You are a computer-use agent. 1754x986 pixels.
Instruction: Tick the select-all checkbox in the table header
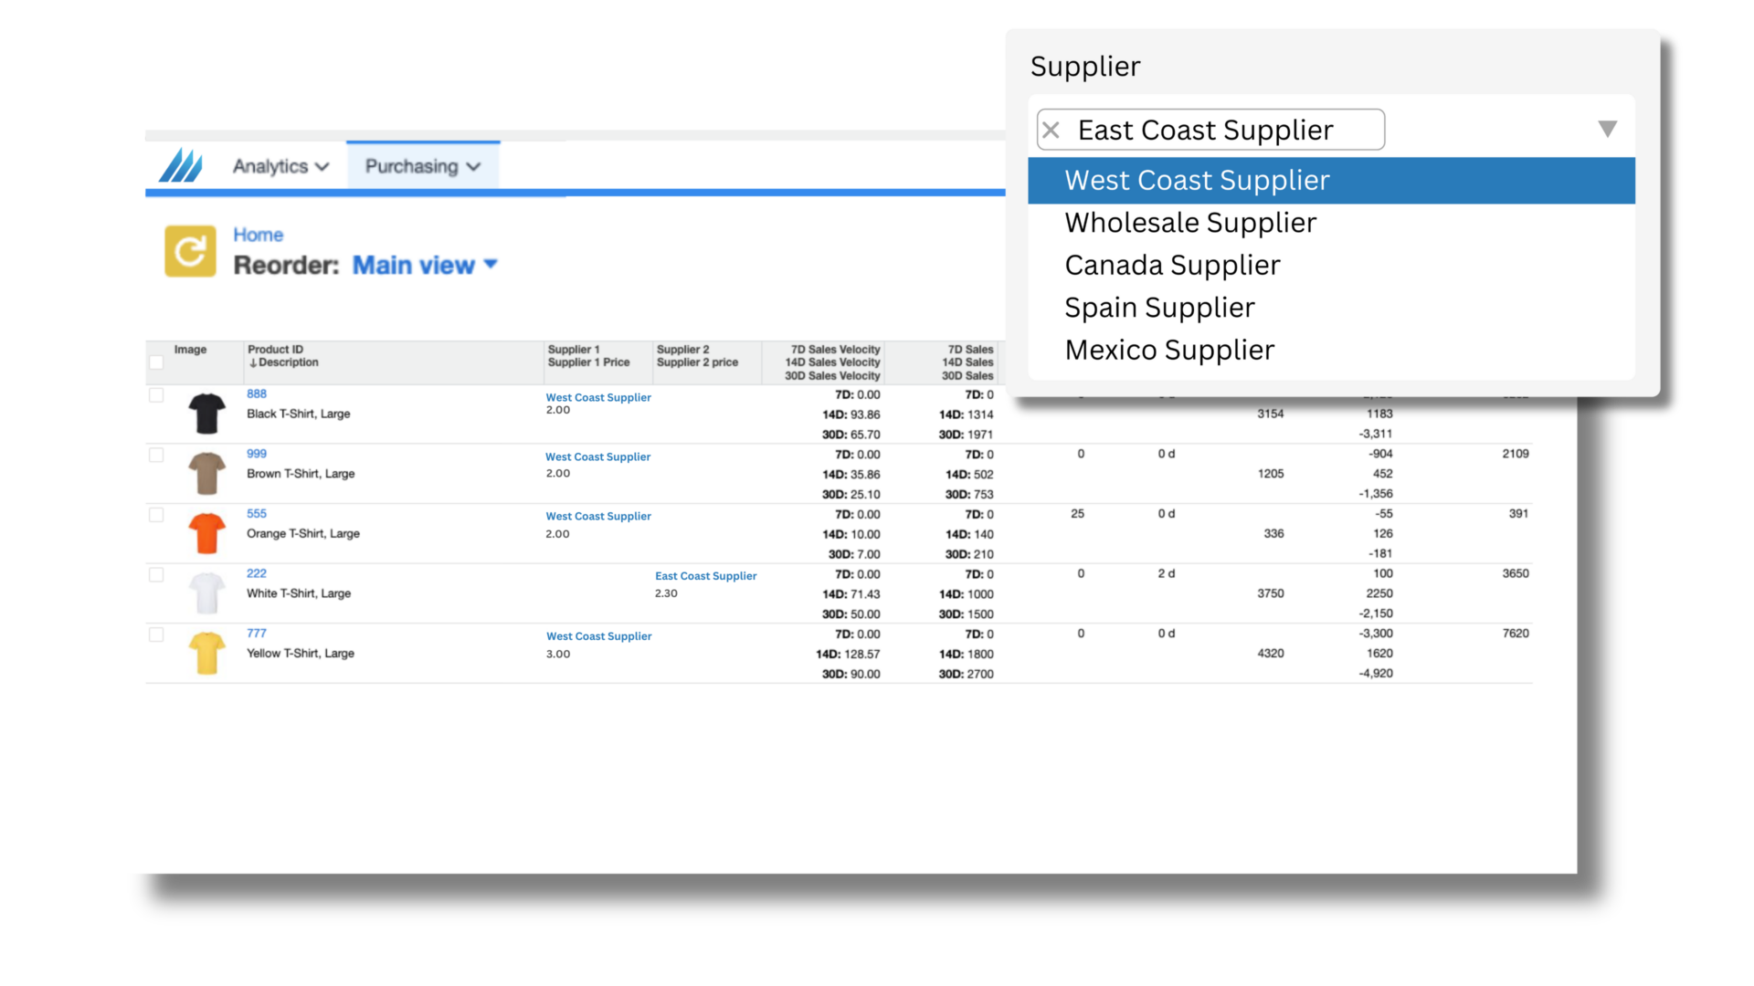pyautogui.click(x=156, y=362)
